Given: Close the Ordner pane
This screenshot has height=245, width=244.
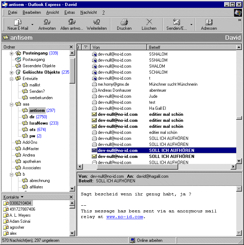Looking at the screenshot, I should click(x=71, y=47).
